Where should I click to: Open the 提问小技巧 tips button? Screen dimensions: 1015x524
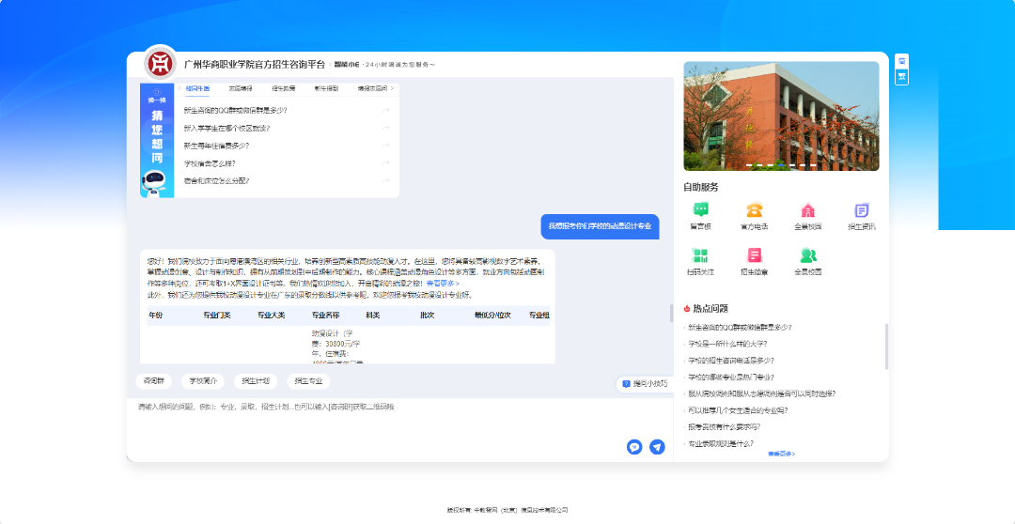tap(645, 383)
